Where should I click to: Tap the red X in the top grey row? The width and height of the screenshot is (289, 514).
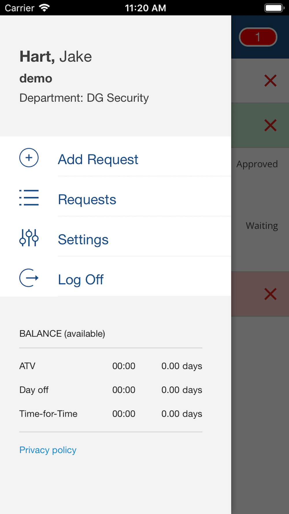pyautogui.click(x=270, y=81)
